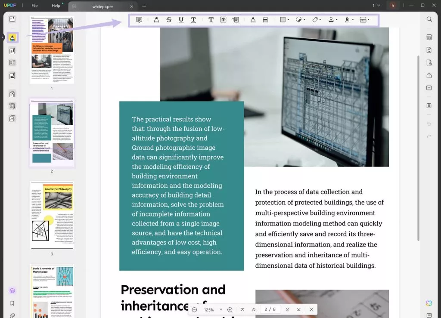
Task: Switch to Reader mode in left sidebar
Action: [x=12, y=19]
